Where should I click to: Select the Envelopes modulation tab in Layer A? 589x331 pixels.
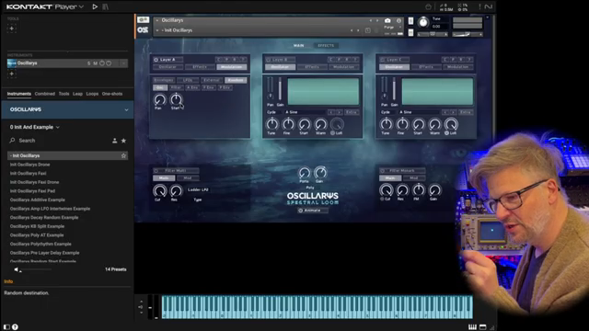pos(164,80)
